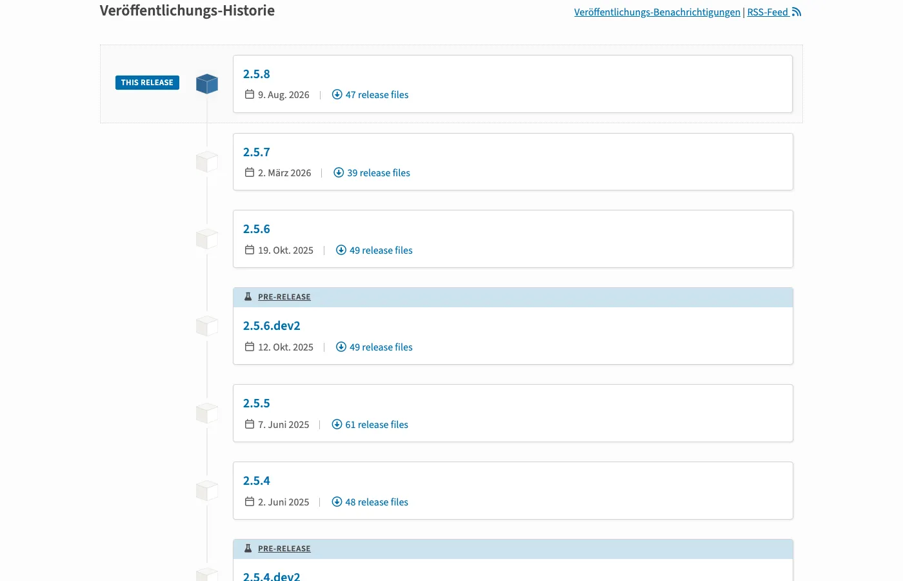This screenshot has height=581, width=903.
Task: View the 48 release files of 2.5.4
Action: click(x=377, y=502)
